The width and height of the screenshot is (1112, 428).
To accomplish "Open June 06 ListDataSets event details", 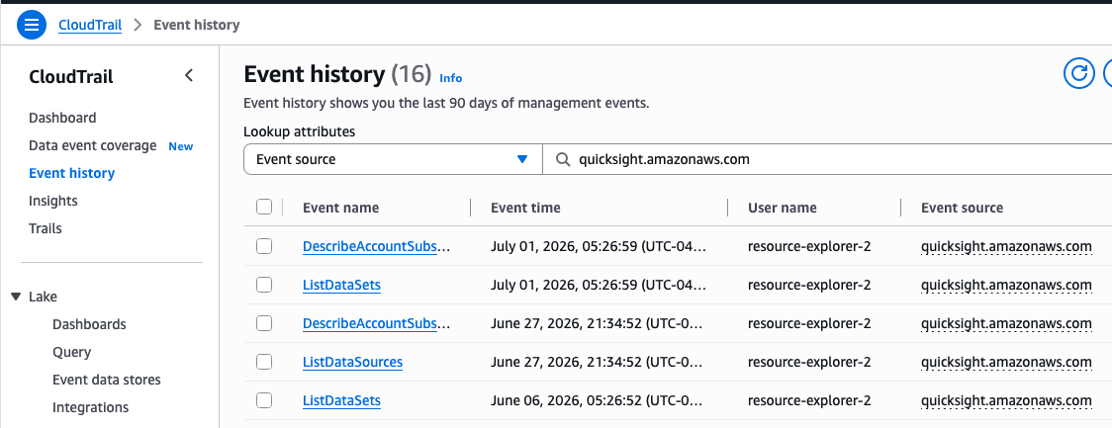I will pos(341,401).
